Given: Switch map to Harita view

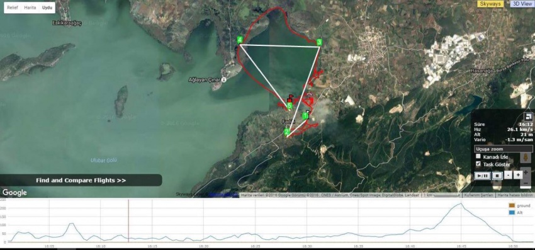Looking at the screenshot, I should point(30,8).
